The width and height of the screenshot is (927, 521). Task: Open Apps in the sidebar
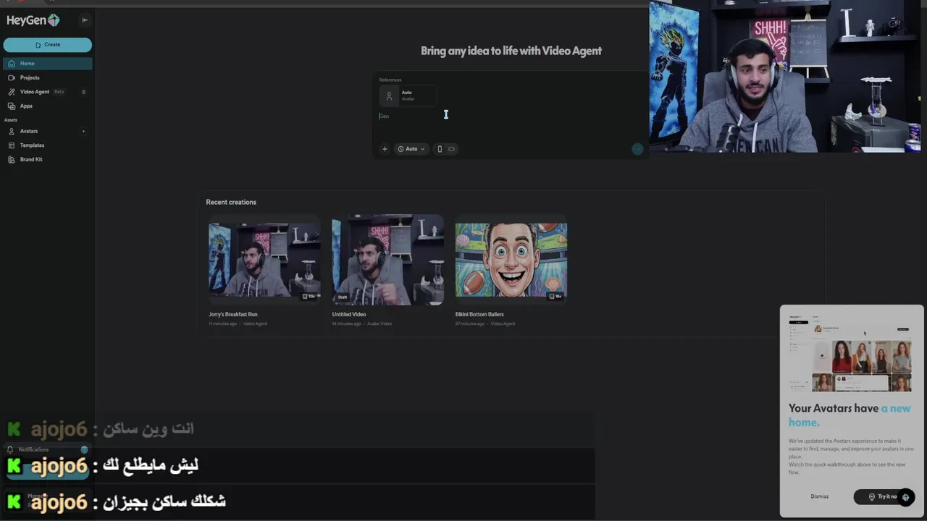pyautogui.click(x=47, y=106)
